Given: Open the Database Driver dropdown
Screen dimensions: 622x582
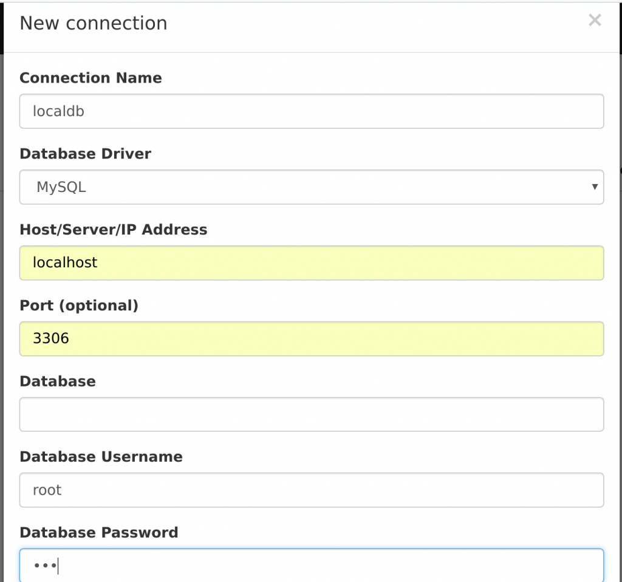Looking at the screenshot, I should (x=311, y=187).
